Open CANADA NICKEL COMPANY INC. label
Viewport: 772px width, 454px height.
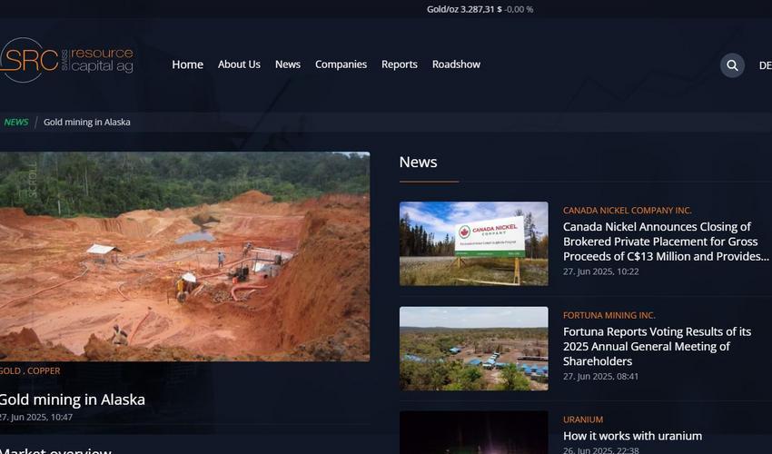(628, 211)
